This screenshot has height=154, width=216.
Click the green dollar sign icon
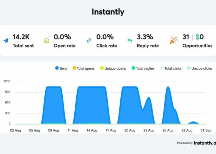click(x=197, y=37)
